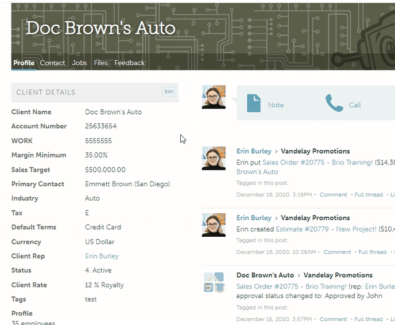395x325 pixels.
Task: Click Doc Brown's Auto client logo avatar
Action: tap(214, 282)
